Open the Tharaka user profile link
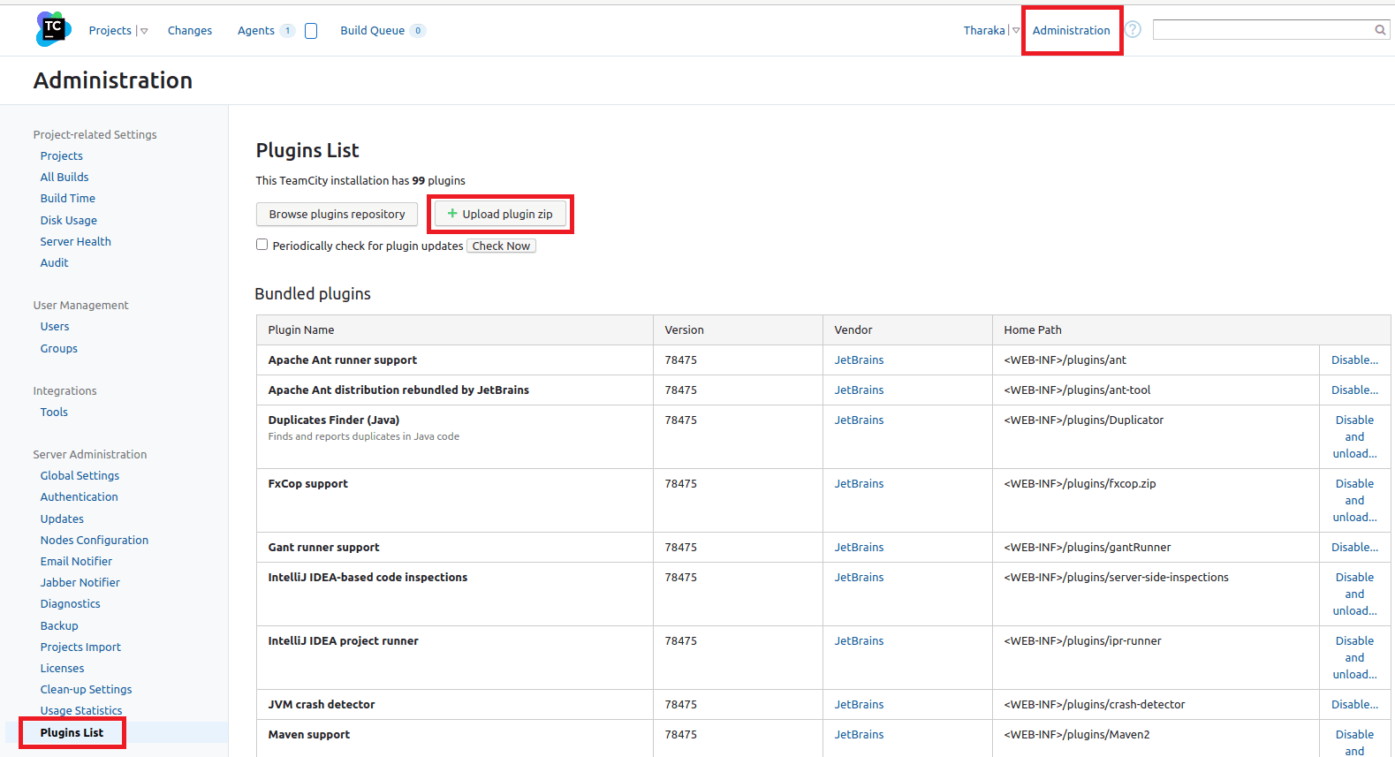Viewport: 1395px width, 757px height. coord(984,30)
